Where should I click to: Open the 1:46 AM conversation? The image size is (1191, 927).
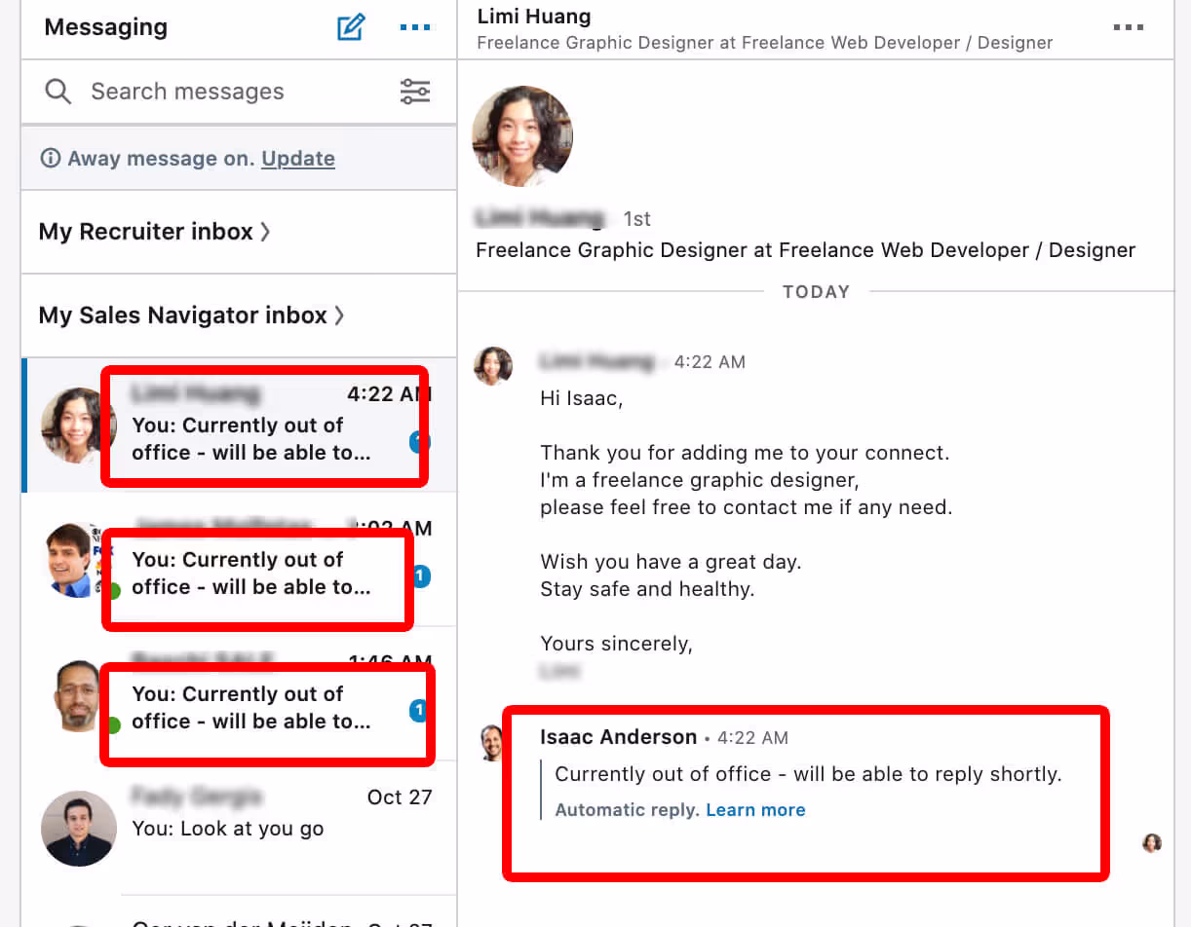pyautogui.click(x=239, y=694)
